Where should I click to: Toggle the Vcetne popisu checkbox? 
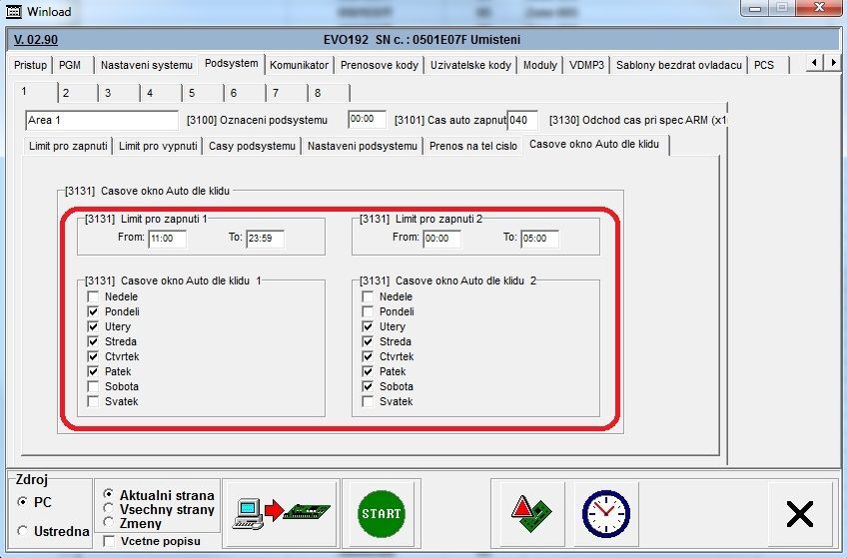pyautogui.click(x=110, y=541)
